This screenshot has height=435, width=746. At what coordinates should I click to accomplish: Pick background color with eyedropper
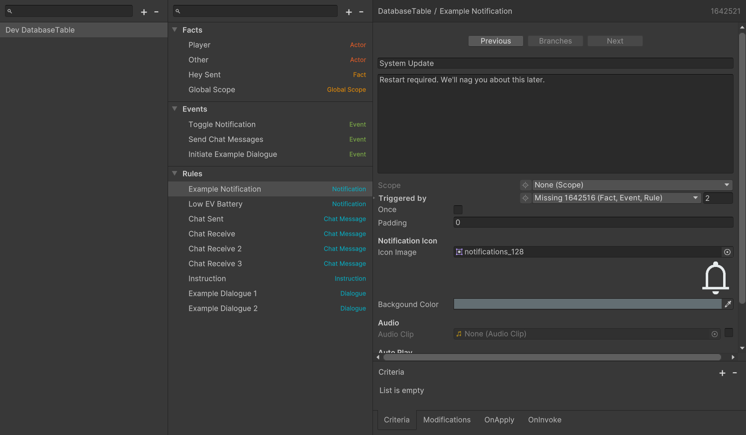tap(728, 304)
